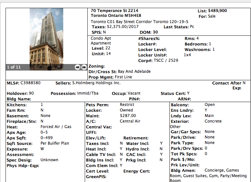Click the Possession value 'Immid/Tba'
The image size is (251, 182).
pyautogui.click(x=88, y=93)
